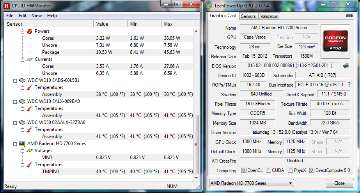This screenshot has height=193, width=360.
Task: Collapse the WDC WD10 EADS-00L5B1 node
Action: click(x=15, y=81)
